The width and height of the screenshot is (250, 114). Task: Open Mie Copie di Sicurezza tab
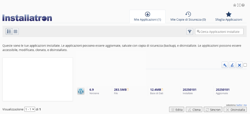[x=188, y=16]
